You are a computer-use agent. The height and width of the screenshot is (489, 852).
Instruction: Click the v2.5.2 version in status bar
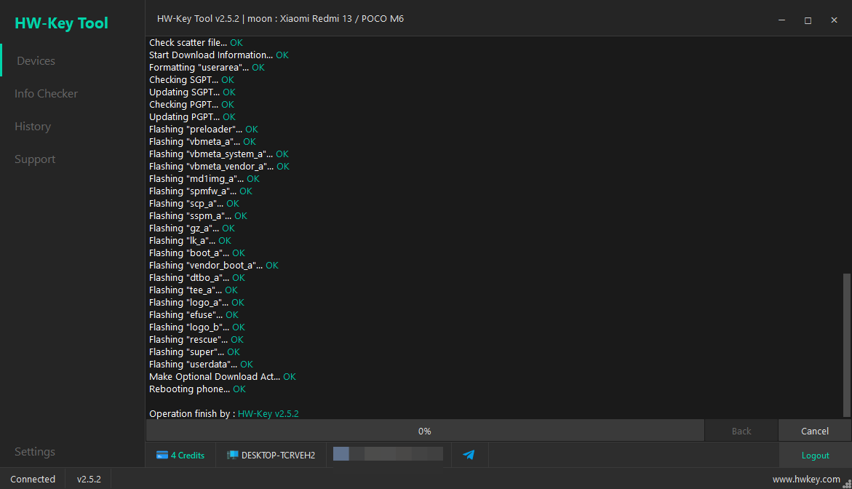coord(89,480)
